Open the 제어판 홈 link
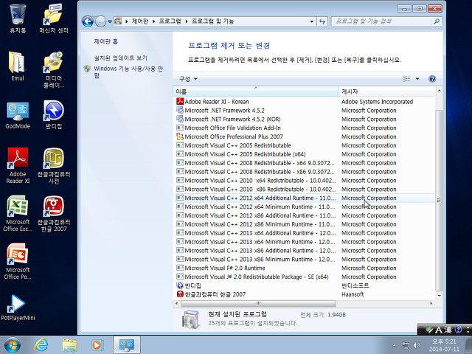The width and height of the screenshot is (472, 354). 106,41
